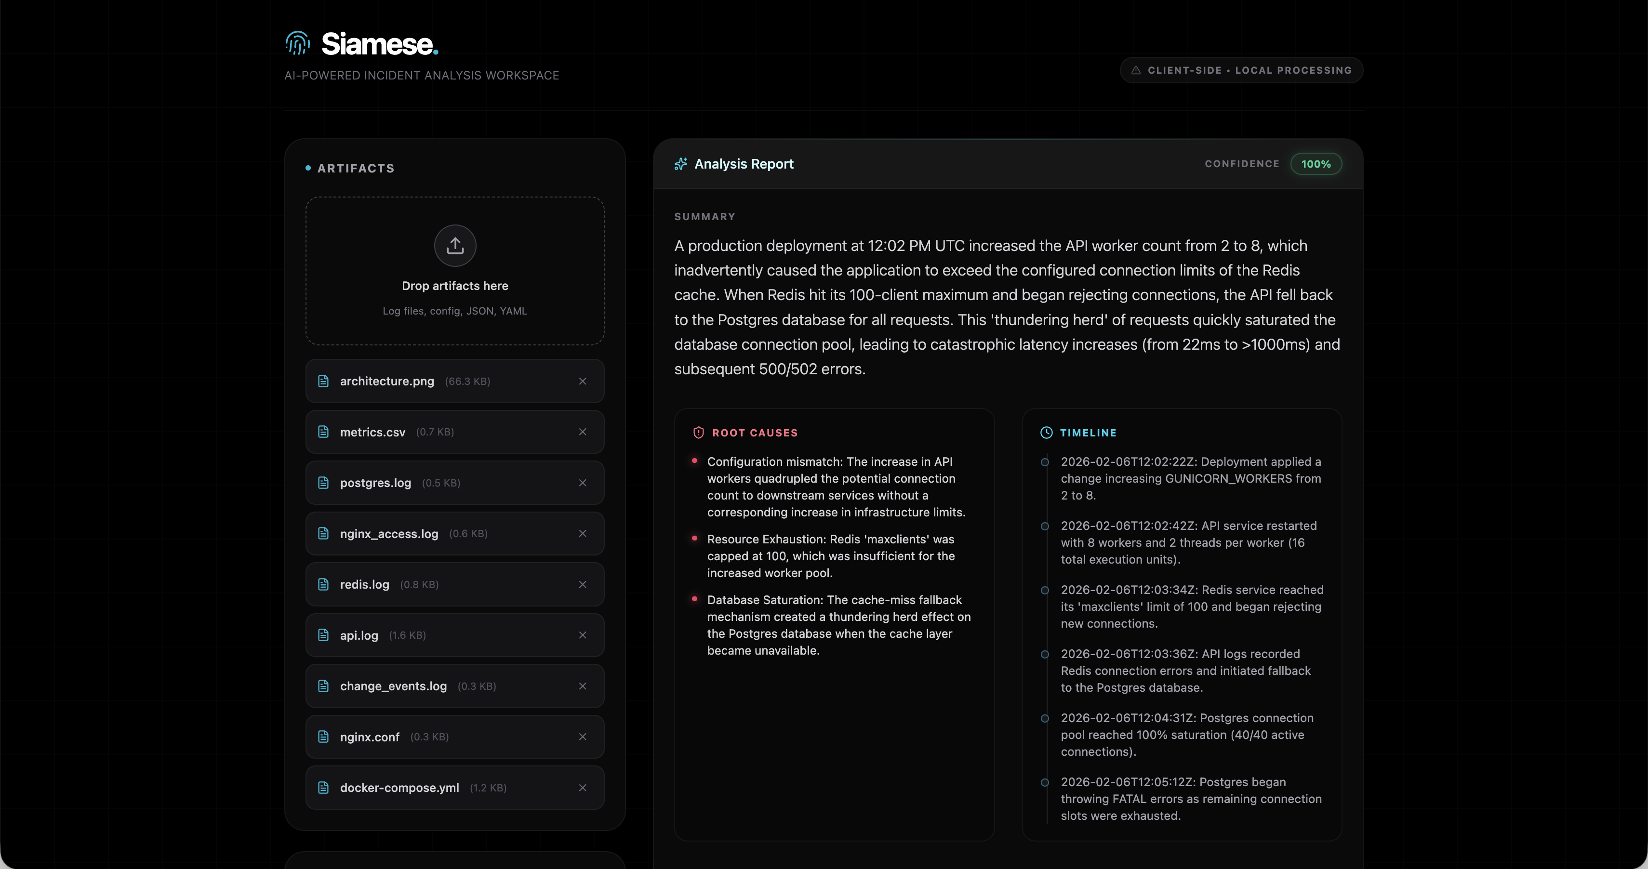Click the file icon of architecture.png
Screen dimensions: 1648x869
point(324,381)
